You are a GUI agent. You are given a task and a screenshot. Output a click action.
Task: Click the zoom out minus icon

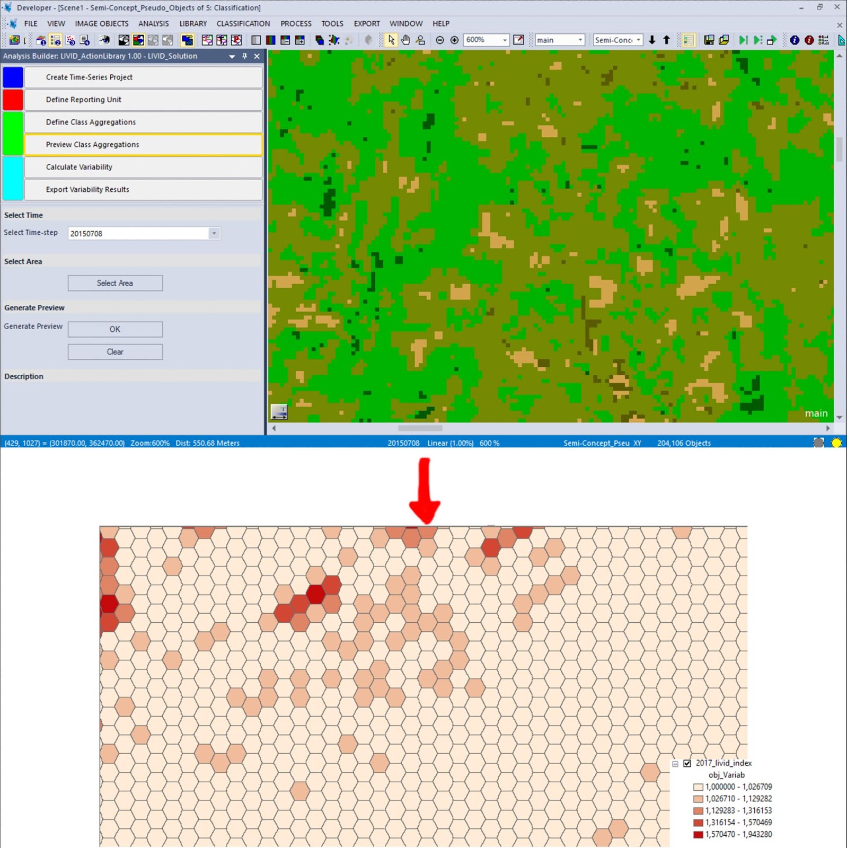(439, 40)
